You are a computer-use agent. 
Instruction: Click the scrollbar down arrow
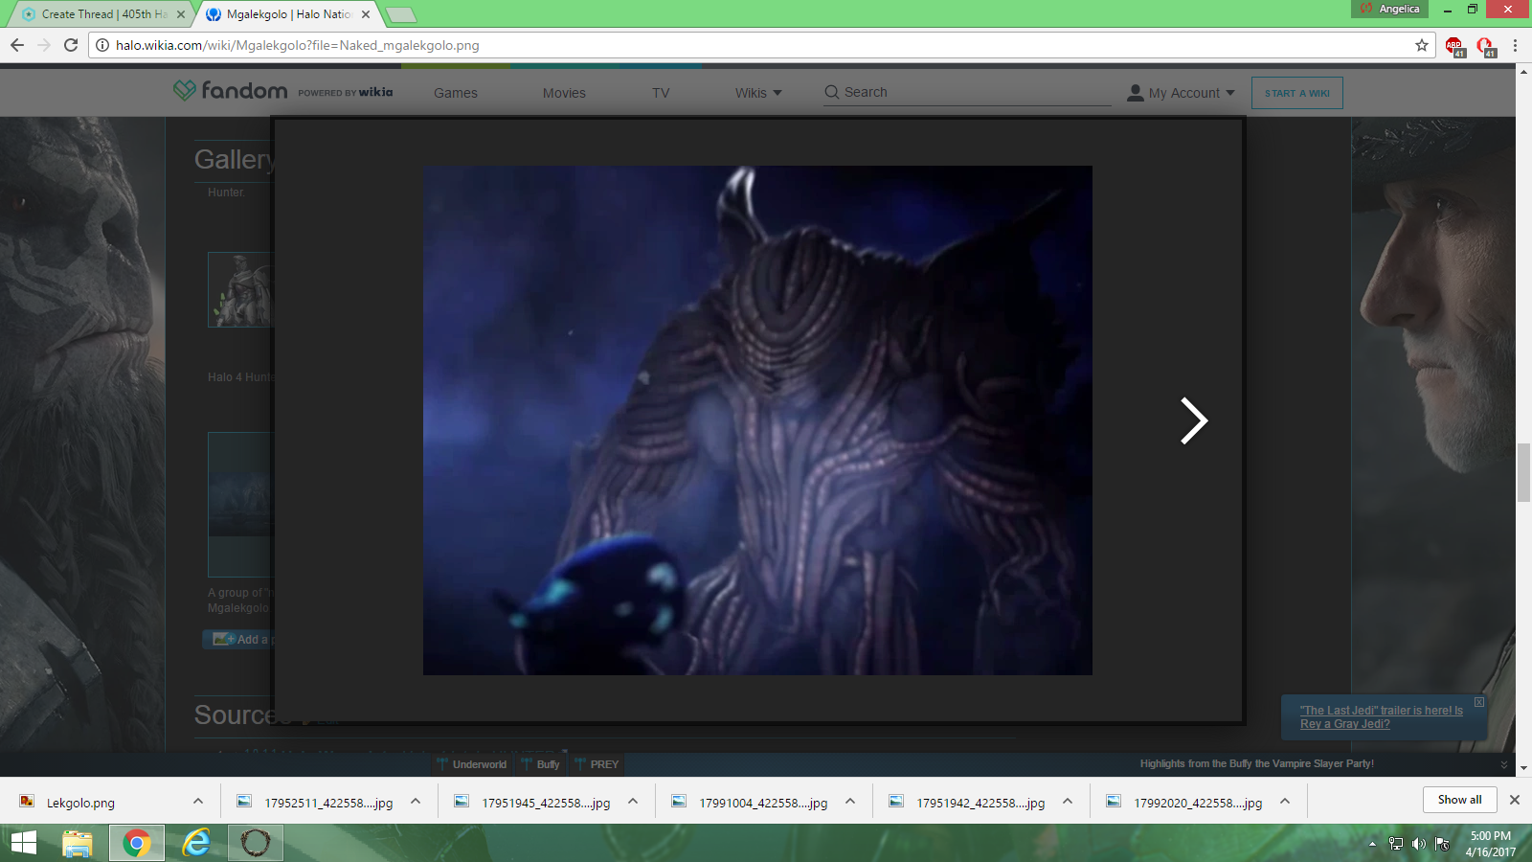point(1523,768)
